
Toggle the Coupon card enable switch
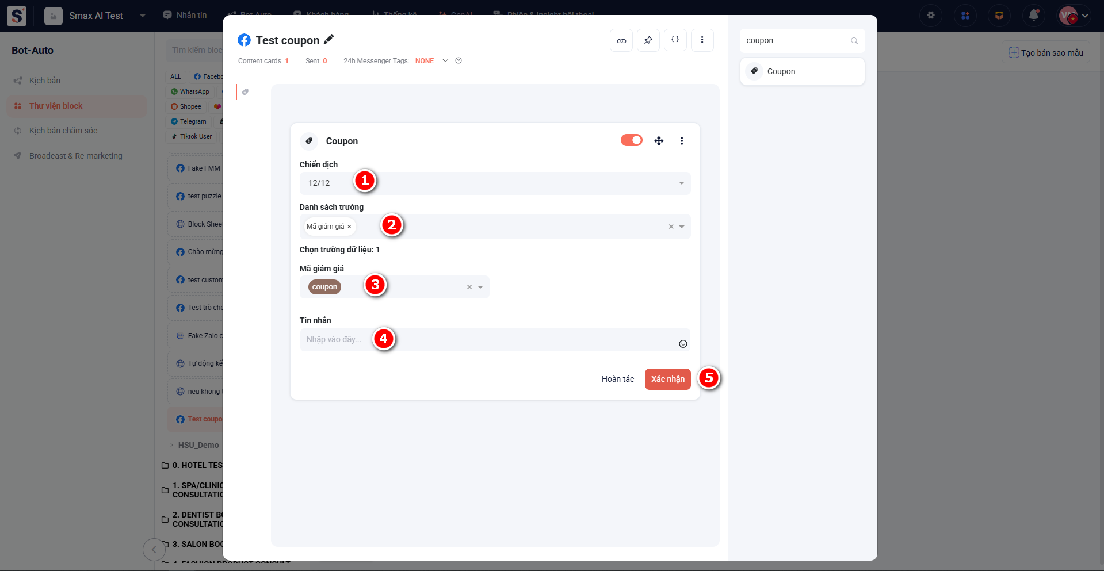[631, 140]
